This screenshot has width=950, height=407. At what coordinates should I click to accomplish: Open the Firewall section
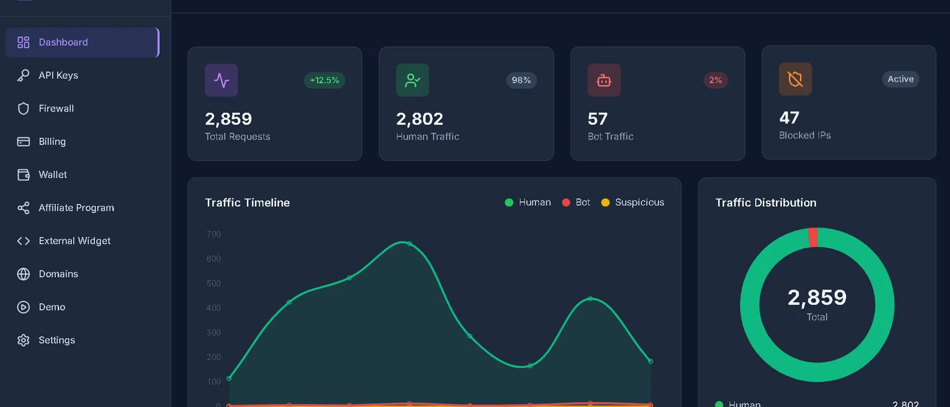pyautogui.click(x=83, y=109)
